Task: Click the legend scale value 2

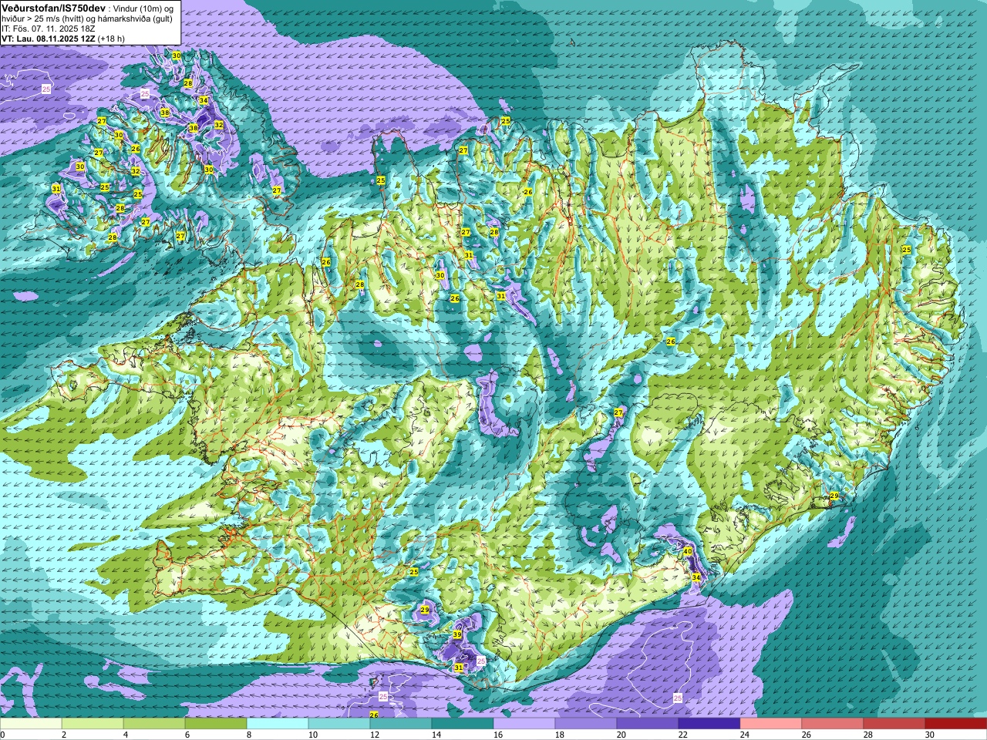Action: click(64, 735)
